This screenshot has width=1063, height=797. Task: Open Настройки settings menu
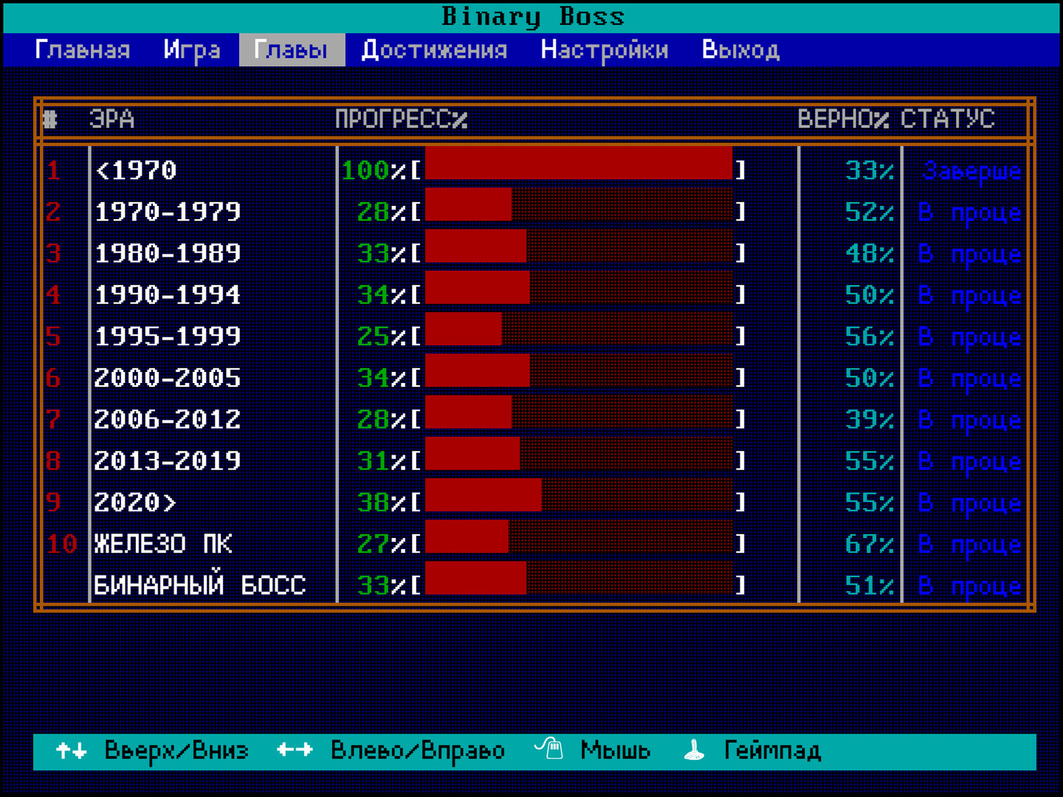(x=605, y=50)
